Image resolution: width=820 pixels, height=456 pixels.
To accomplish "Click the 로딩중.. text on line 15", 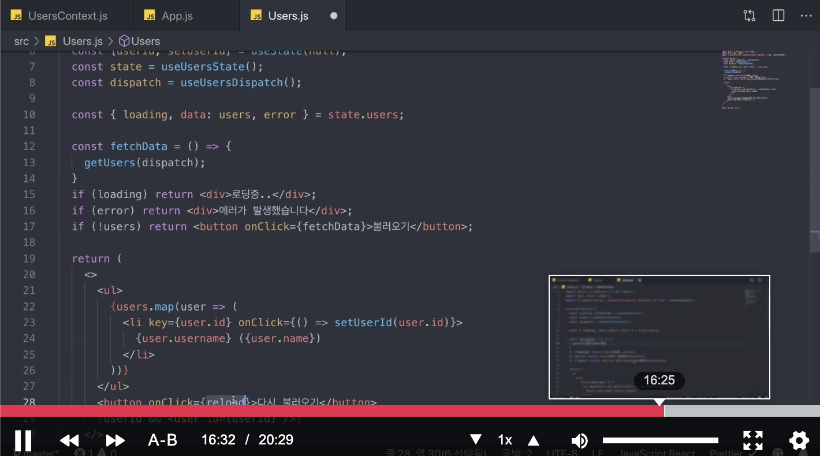I will pos(251,195).
